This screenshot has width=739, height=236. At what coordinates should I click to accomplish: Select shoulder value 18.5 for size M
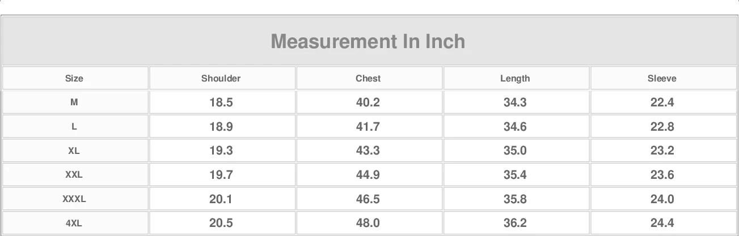(221, 102)
